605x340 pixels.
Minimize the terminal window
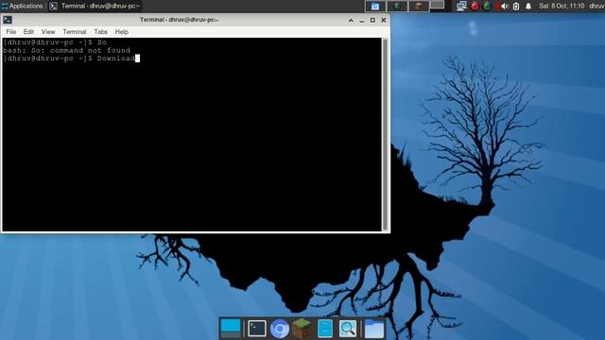(x=361, y=20)
